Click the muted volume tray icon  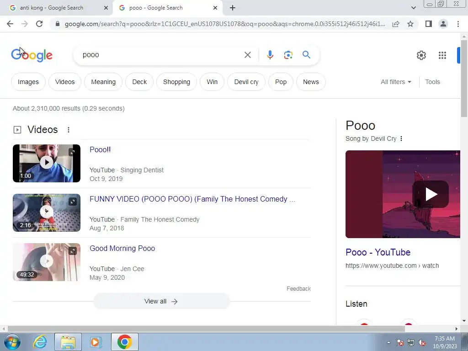point(422,343)
